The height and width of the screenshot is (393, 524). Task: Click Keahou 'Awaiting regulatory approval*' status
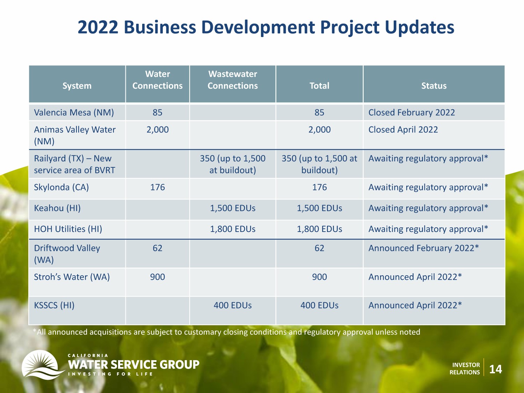[x=428, y=208]
